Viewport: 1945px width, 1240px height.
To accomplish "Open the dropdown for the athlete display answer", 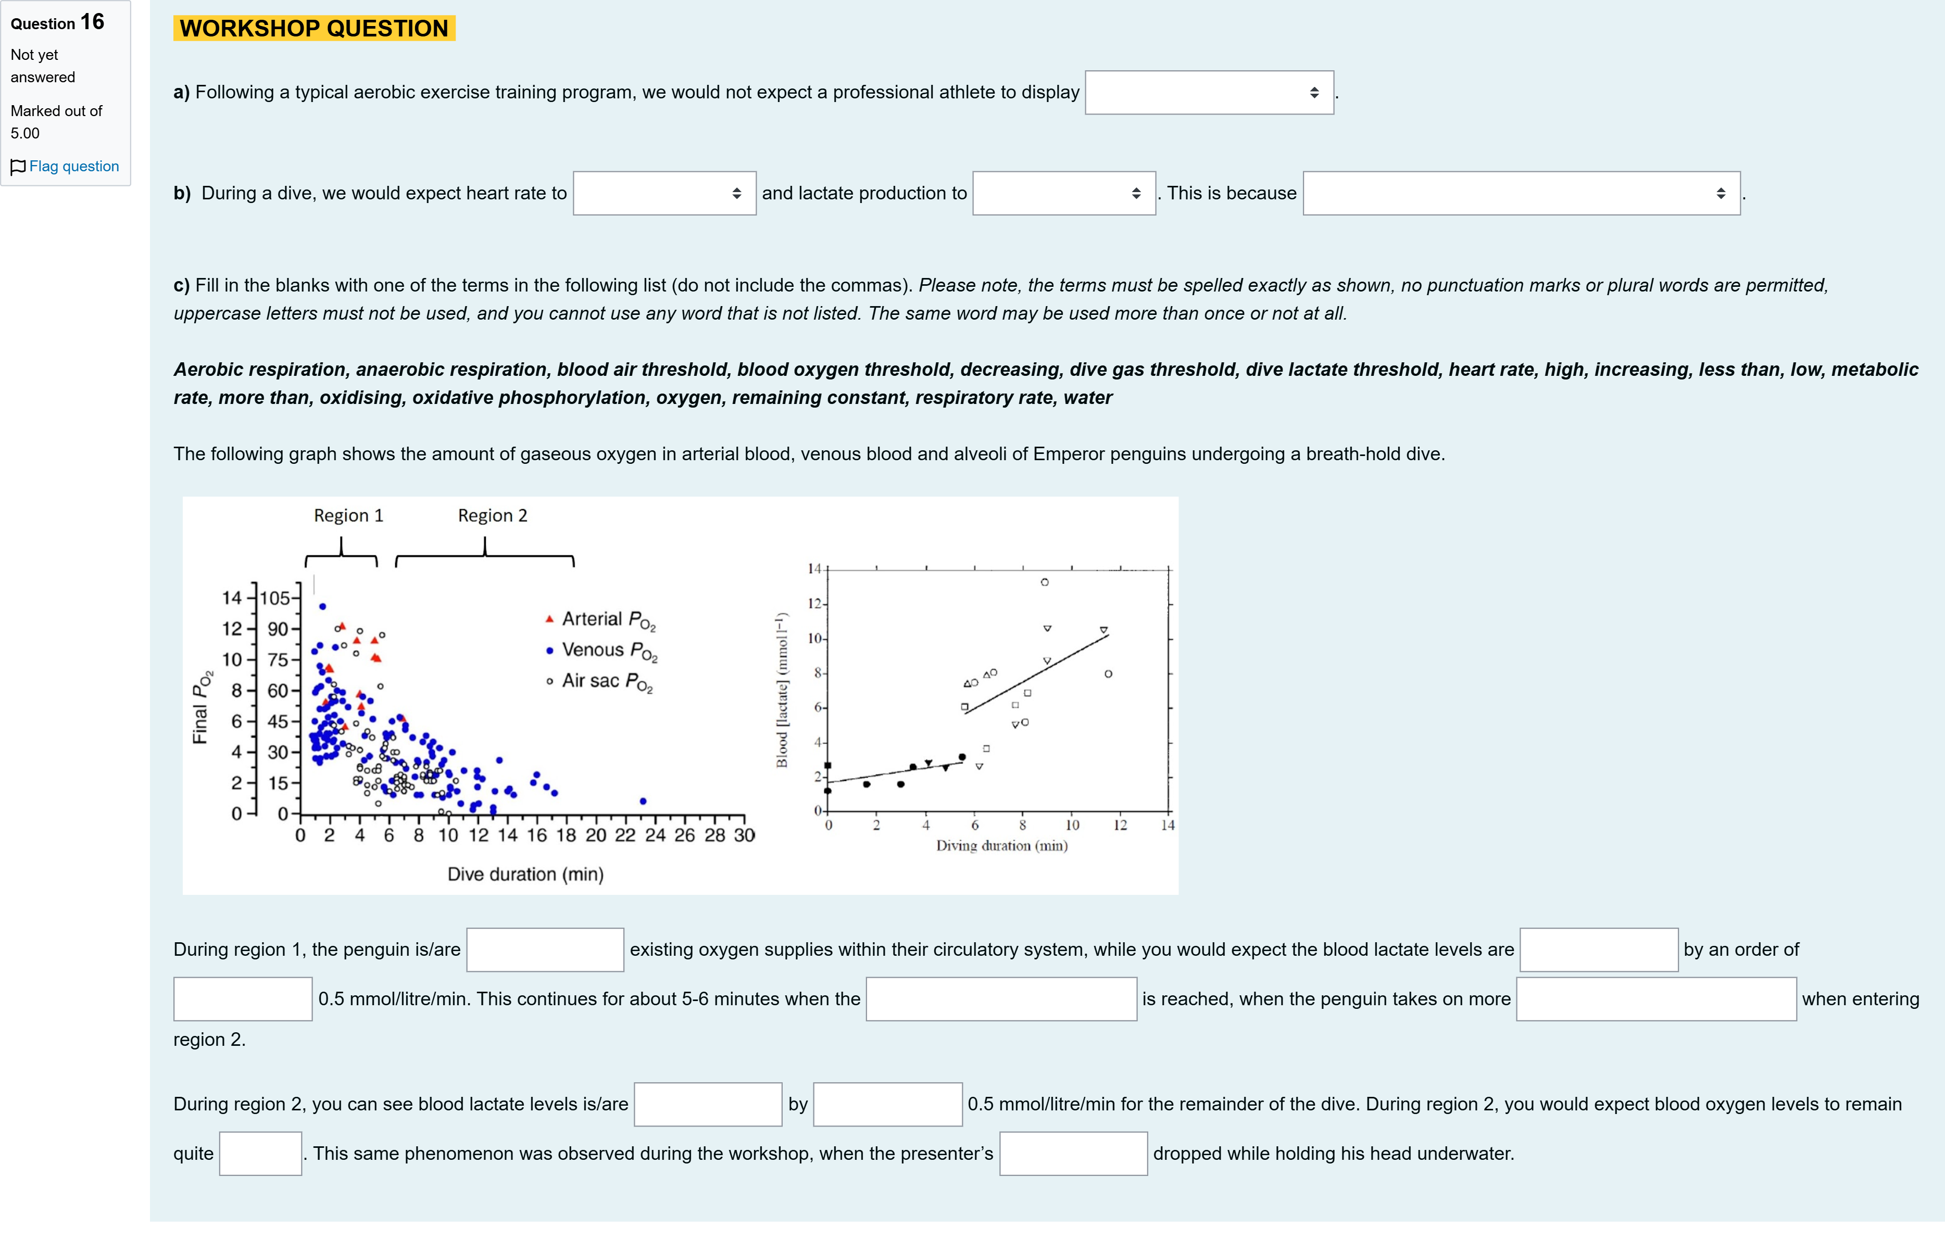I will click(1209, 93).
